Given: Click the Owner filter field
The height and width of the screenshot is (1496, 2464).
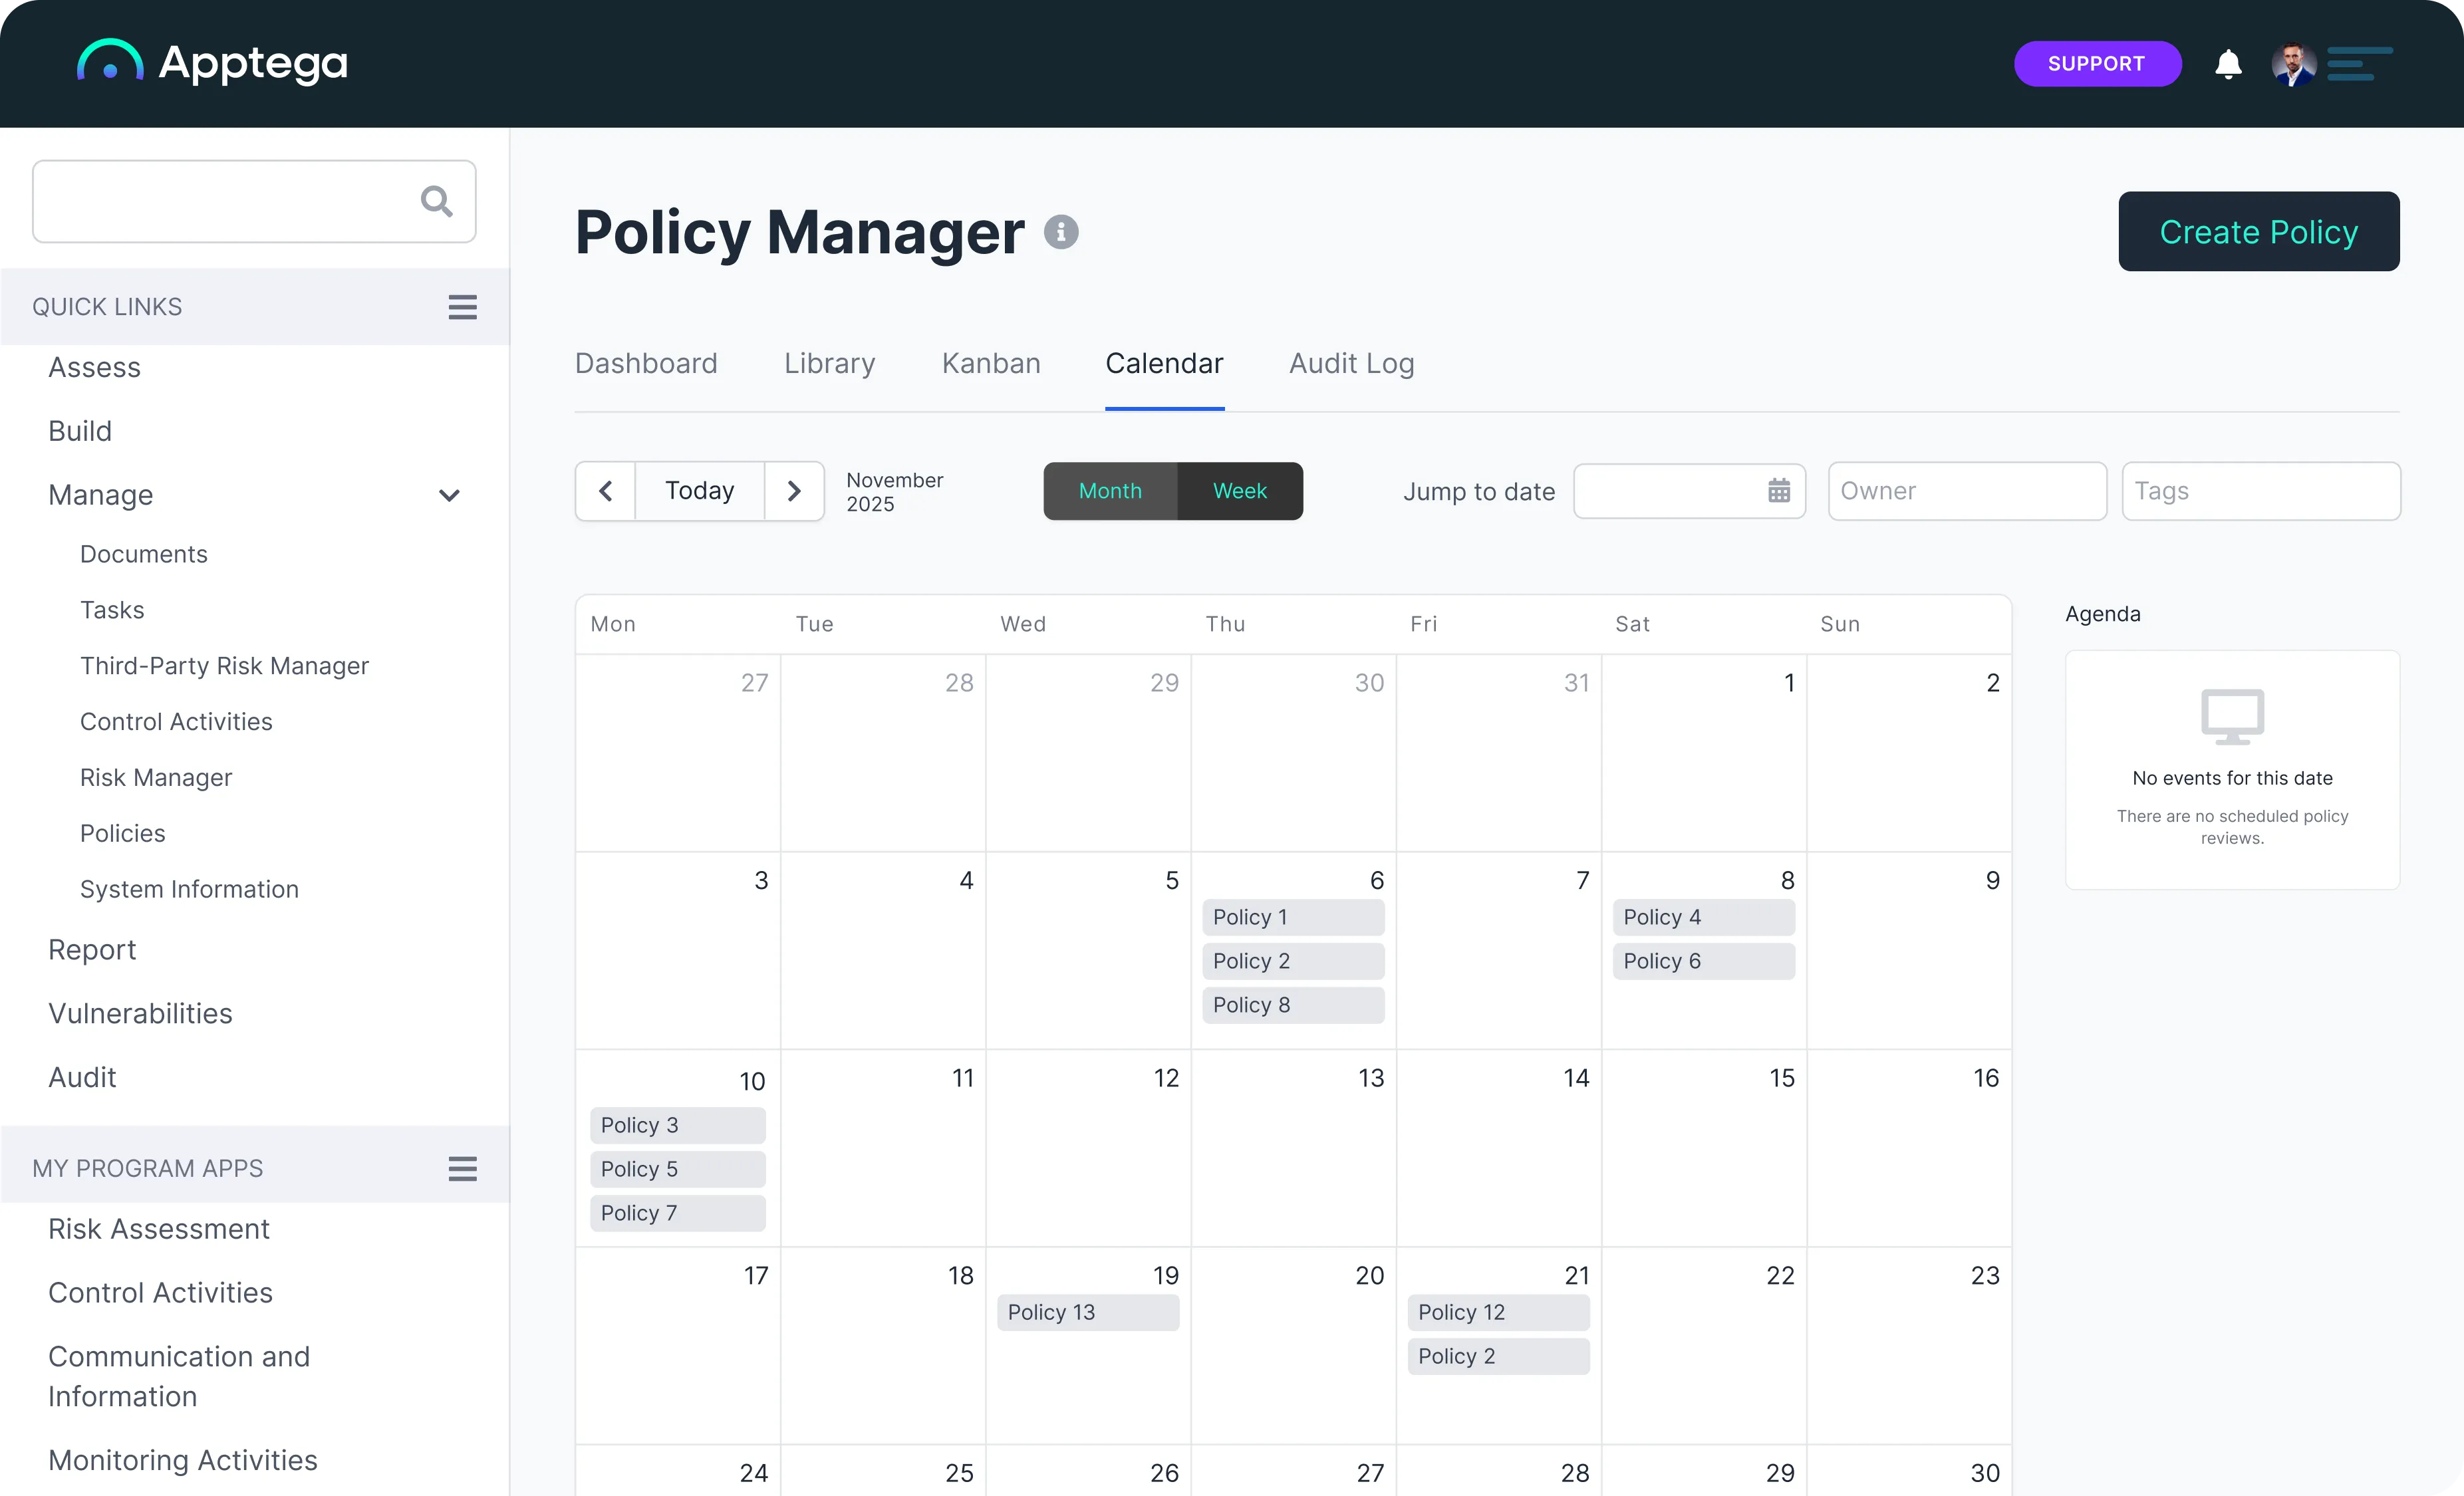Looking at the screenshot, I should click(1966, 491).
